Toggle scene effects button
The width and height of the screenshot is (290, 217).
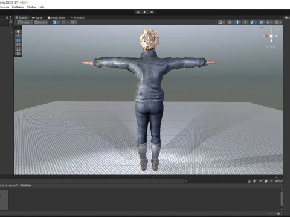click(252, 22)
